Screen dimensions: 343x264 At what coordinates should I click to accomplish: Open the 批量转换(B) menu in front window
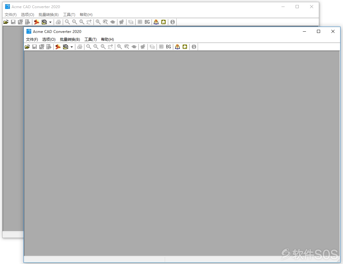pos(70,39)
